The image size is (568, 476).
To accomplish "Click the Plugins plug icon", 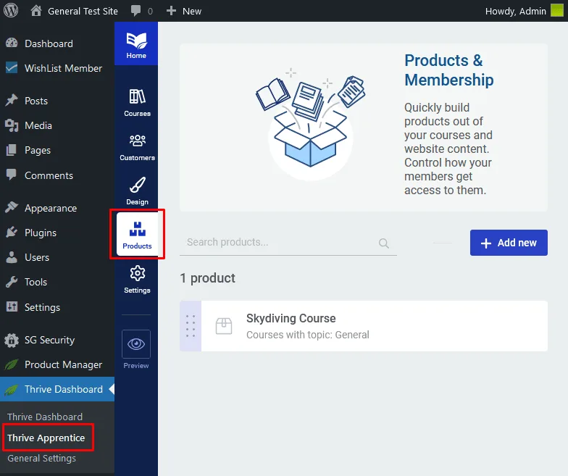I will 12,232.
